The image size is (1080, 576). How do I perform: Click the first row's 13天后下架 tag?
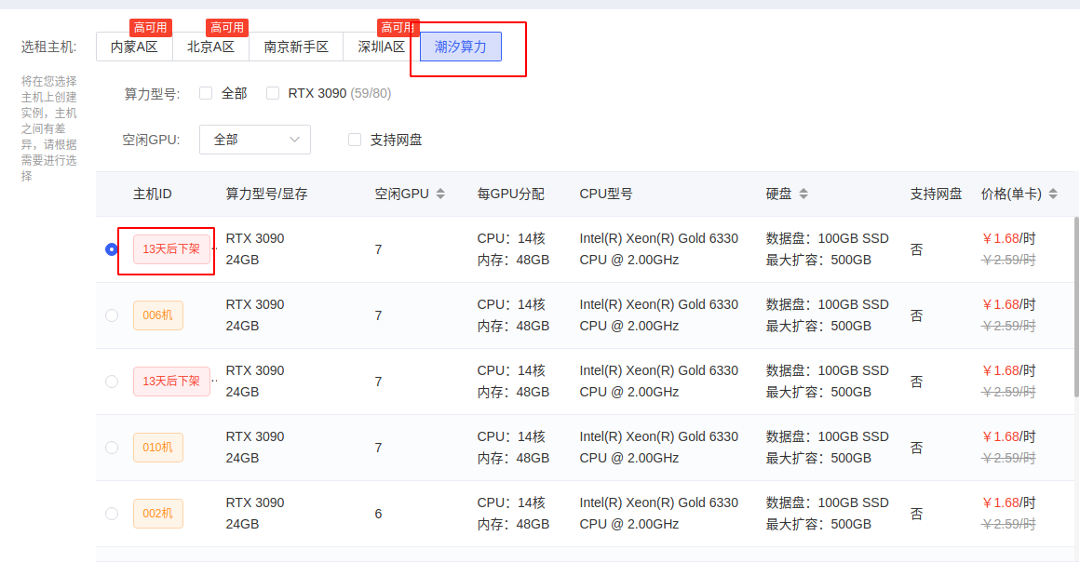tap(171, 249)
